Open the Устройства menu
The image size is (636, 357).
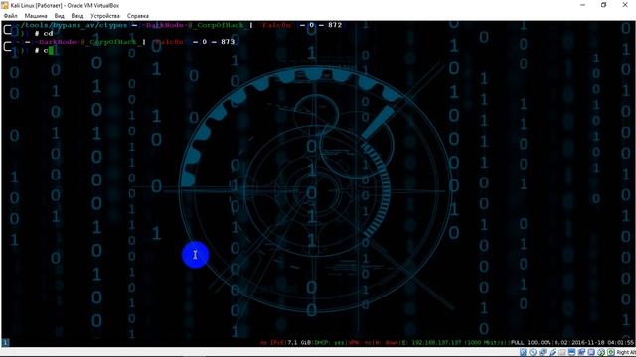pos(105,16)
